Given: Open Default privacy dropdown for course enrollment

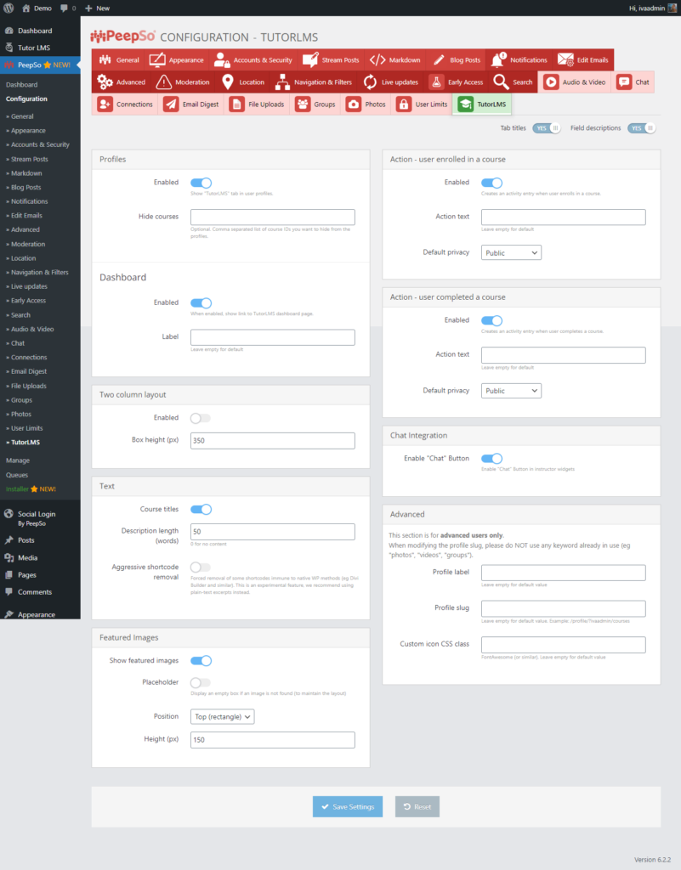Looking at the screenshot, I should pos(510,251).
